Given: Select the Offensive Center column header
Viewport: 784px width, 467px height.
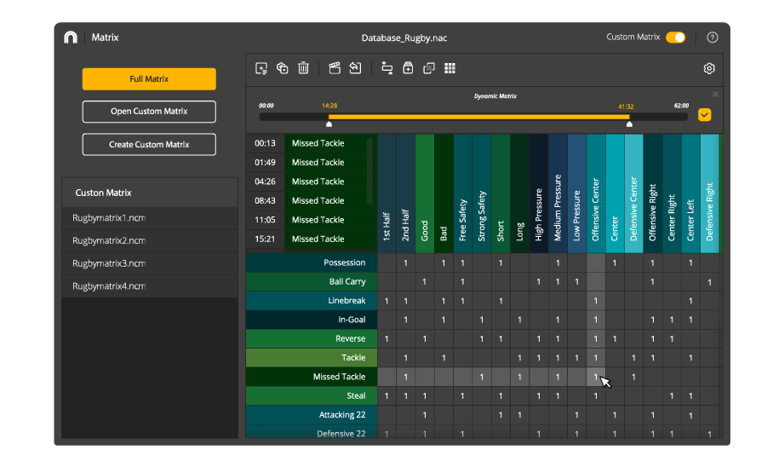Looking at the screenshot, I should pos(596,193).
